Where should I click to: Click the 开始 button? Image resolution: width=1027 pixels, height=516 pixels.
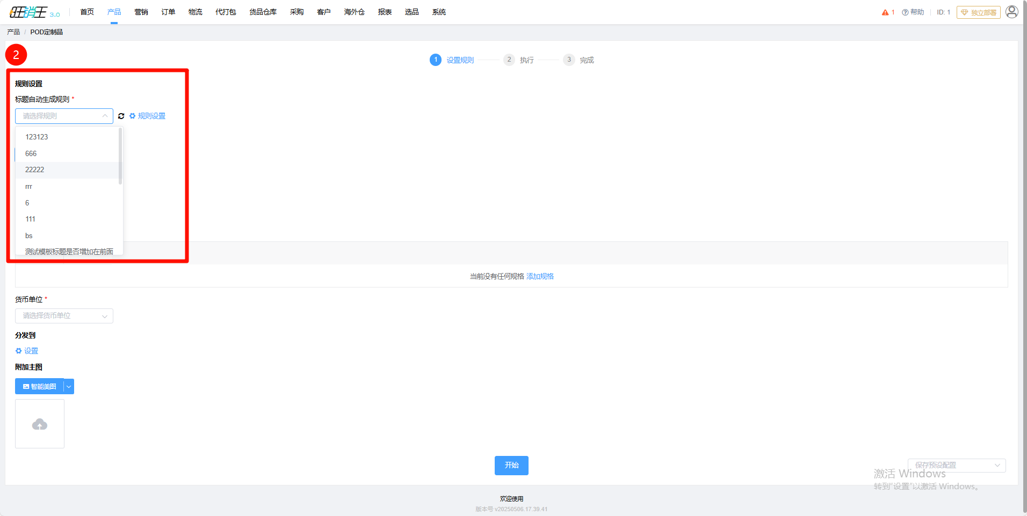coord(511,466)
